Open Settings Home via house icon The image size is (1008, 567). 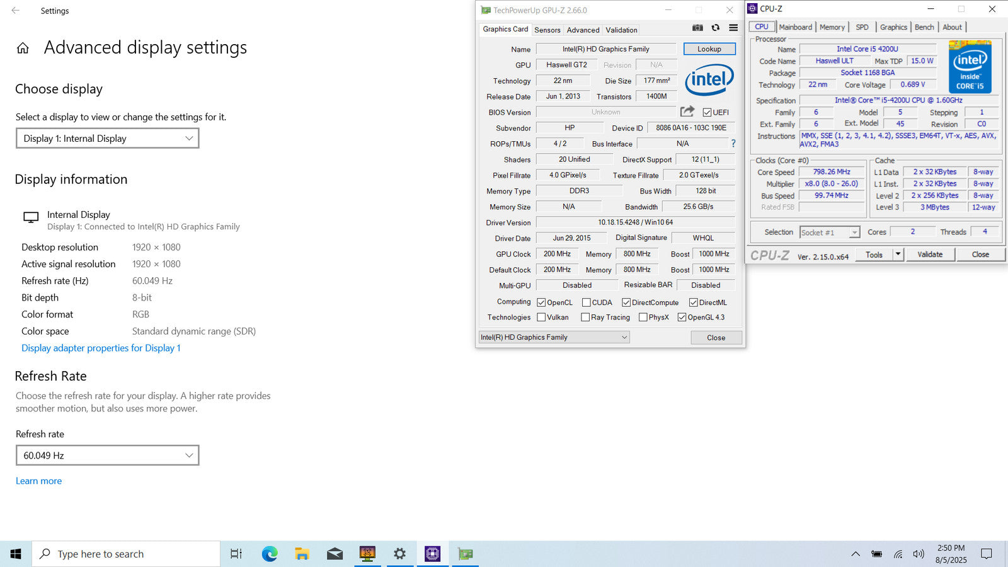point(23,48)
